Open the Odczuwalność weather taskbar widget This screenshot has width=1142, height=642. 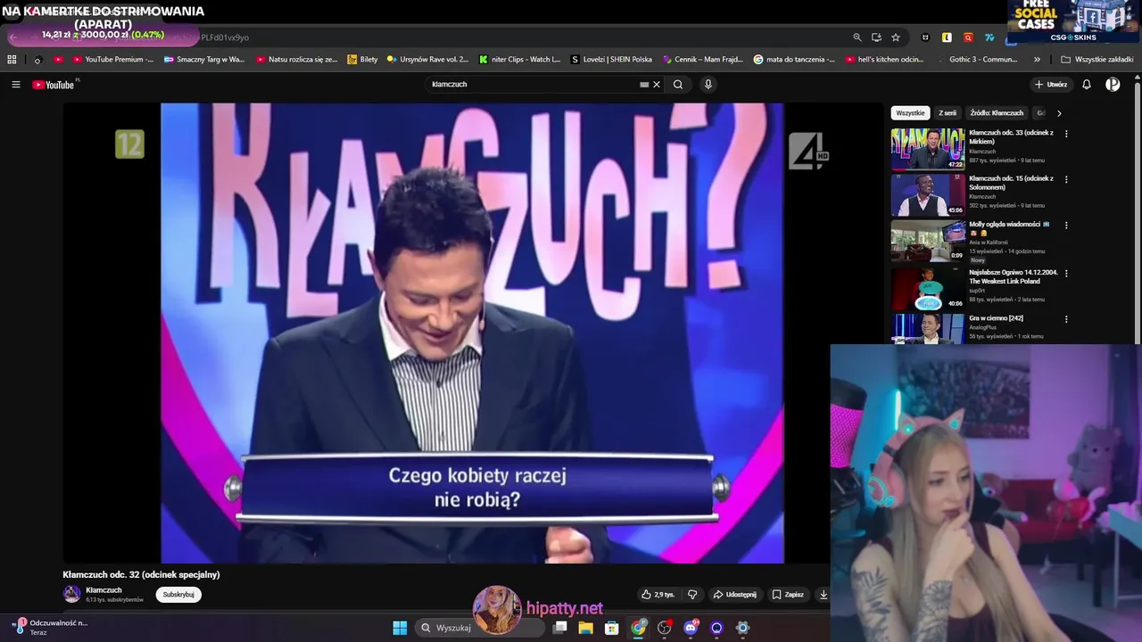[x=51, y=628]
